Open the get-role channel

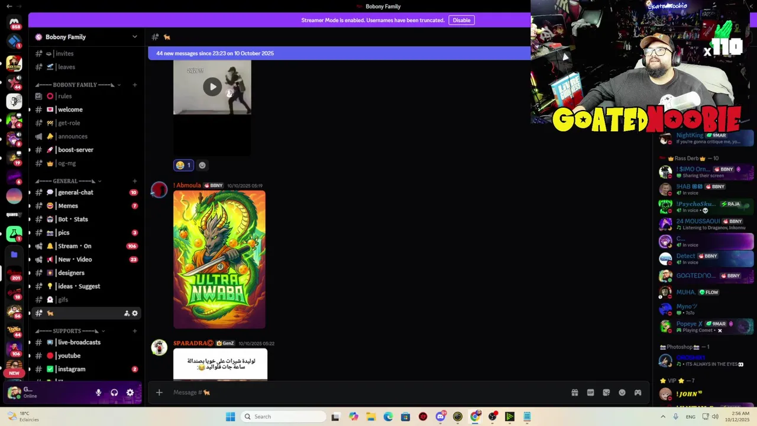[x=86, y=123]
